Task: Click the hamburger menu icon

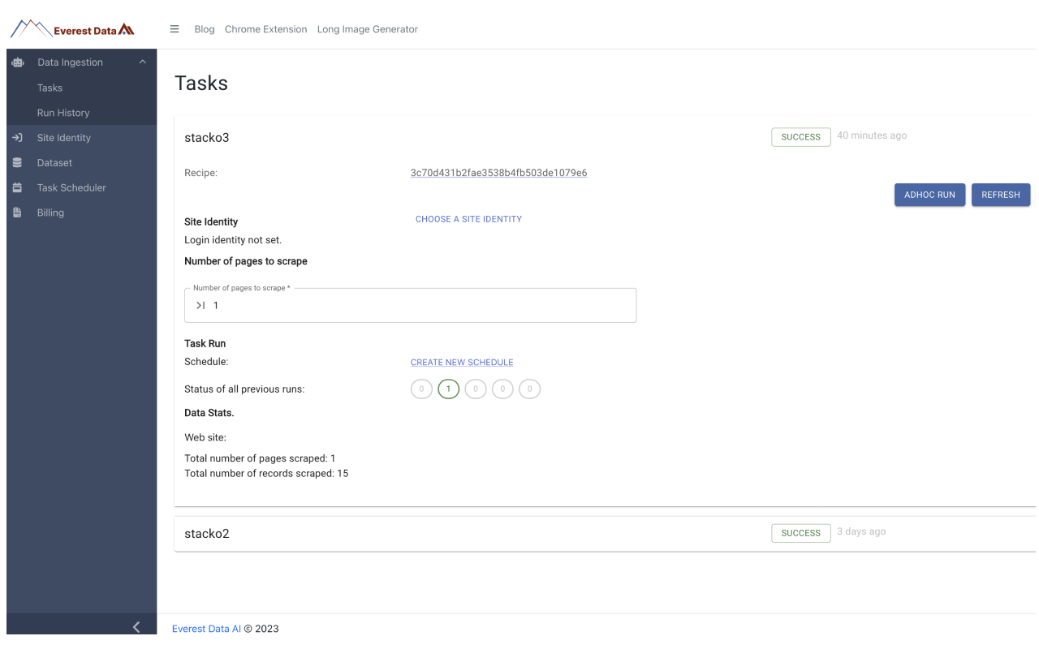Action: tap(174, 28)
